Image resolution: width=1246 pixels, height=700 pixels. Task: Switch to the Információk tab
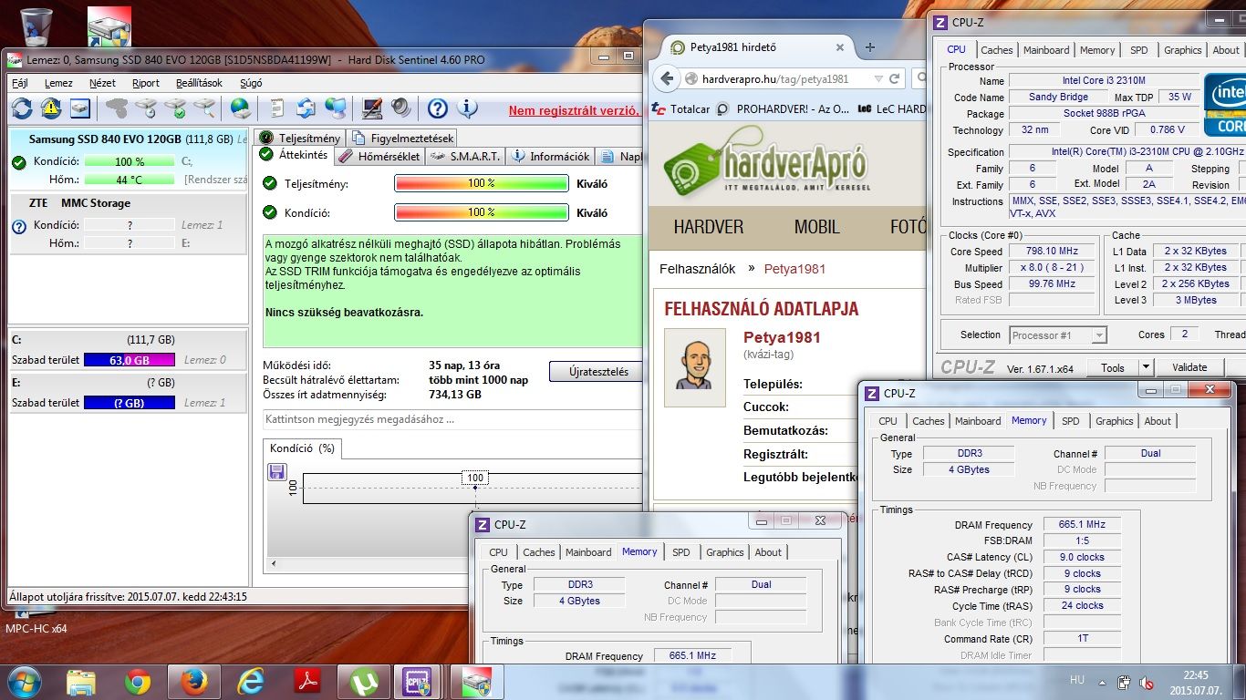click(x=550, y=156)
